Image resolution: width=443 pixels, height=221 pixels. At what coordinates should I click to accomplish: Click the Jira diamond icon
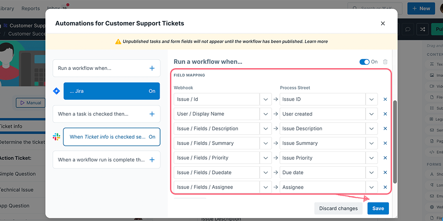coord(57,91)
